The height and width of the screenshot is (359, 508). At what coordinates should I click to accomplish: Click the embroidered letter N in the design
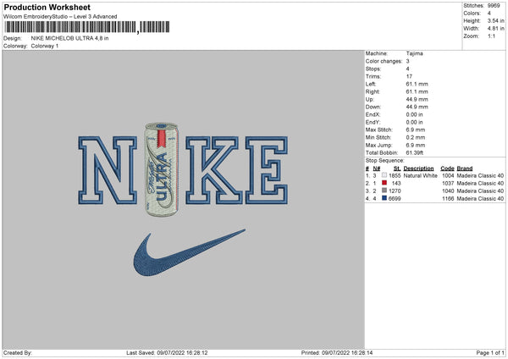point(108,170)
